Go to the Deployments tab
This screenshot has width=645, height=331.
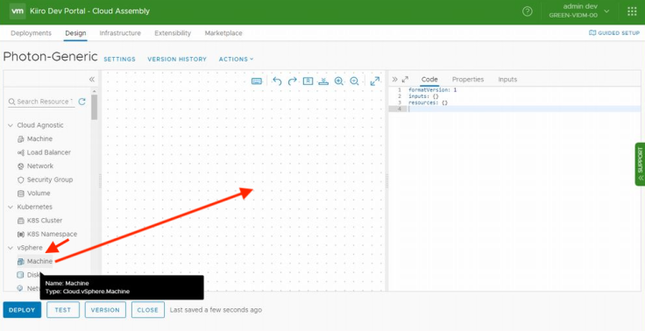point(31,33)
